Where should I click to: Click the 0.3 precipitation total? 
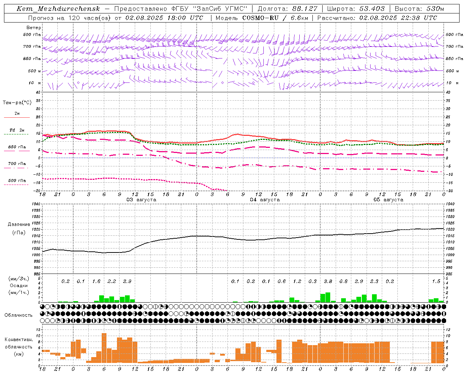click(312, 281)
